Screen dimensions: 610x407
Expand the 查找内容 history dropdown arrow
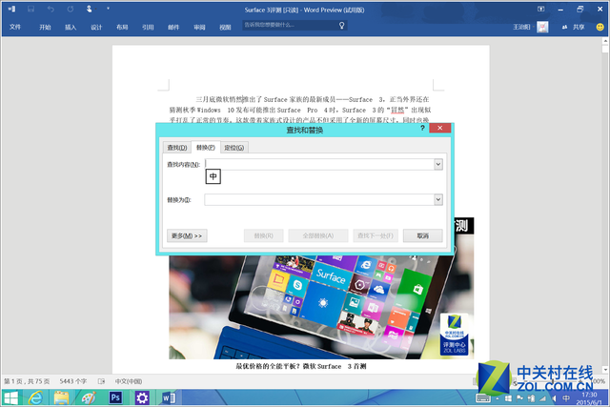[438, 164]
